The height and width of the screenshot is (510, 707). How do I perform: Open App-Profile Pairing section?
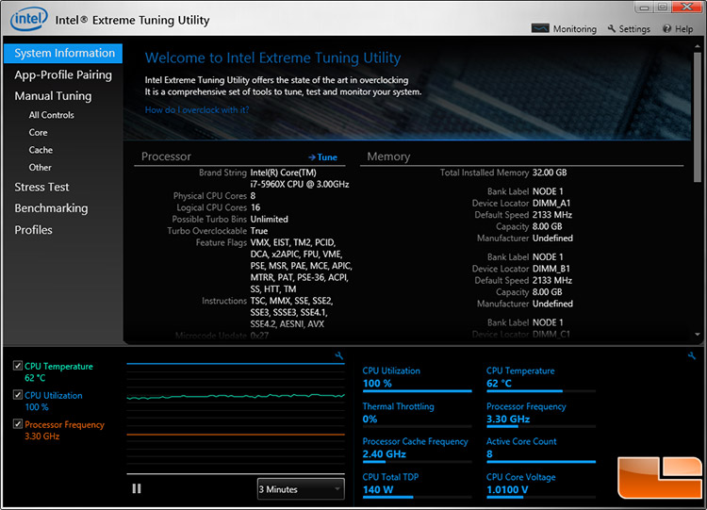click(63, 74)
